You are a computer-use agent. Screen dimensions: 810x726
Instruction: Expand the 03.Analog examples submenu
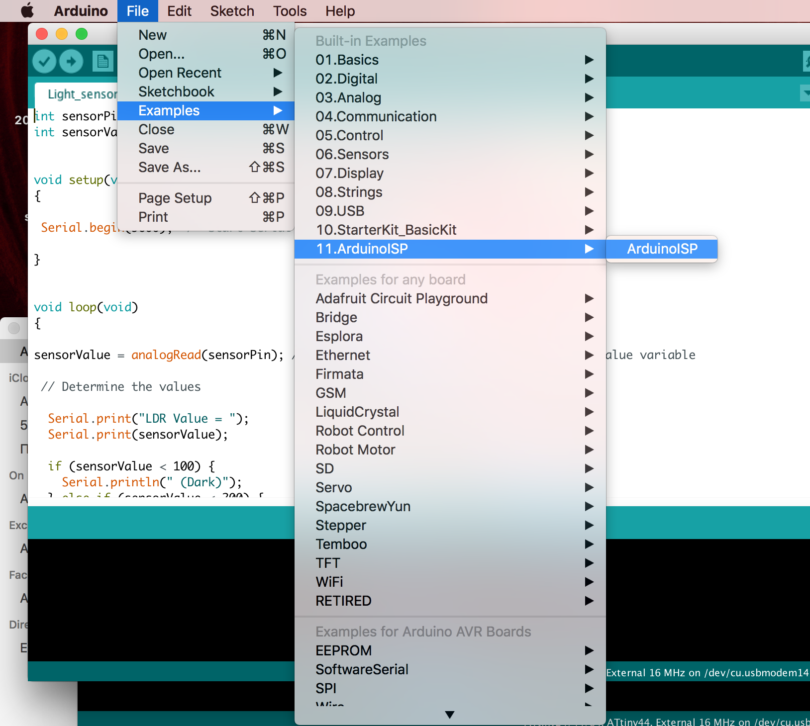450,97
